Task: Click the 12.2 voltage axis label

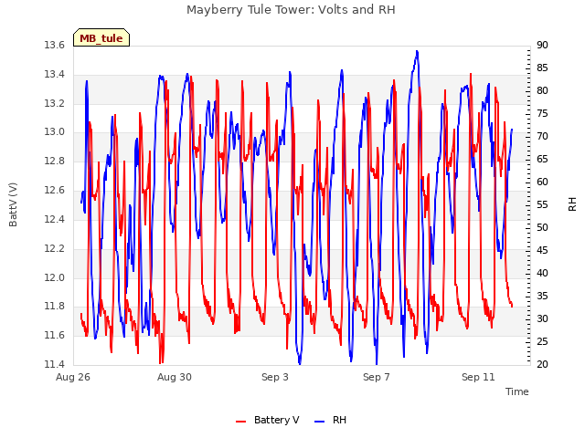Action: point(55,248)
